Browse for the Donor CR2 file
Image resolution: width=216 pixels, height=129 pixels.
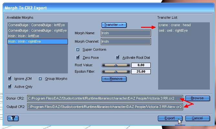point(198,98)
